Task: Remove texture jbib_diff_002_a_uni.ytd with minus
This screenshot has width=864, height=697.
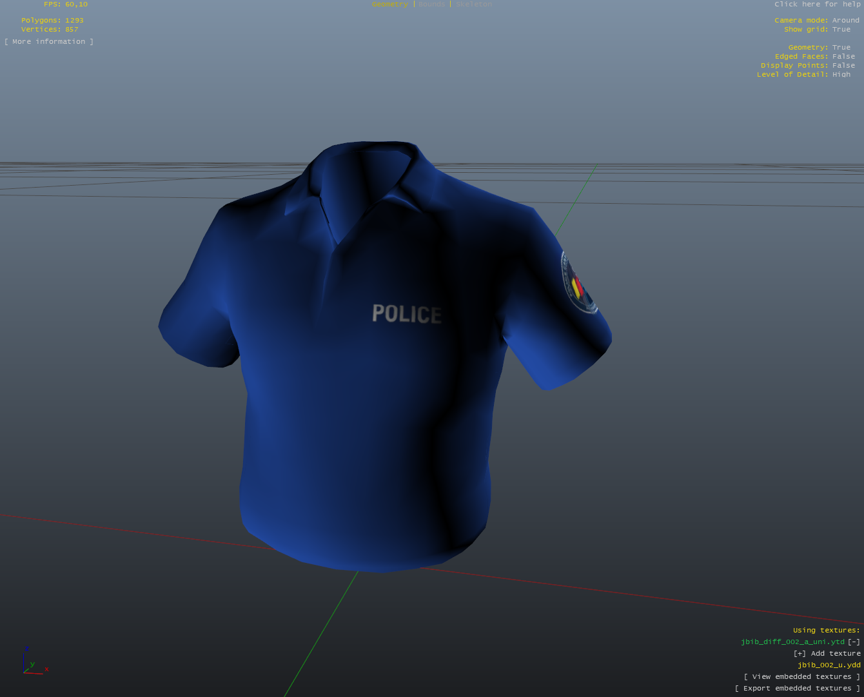Action: click(x=855, y=642)
